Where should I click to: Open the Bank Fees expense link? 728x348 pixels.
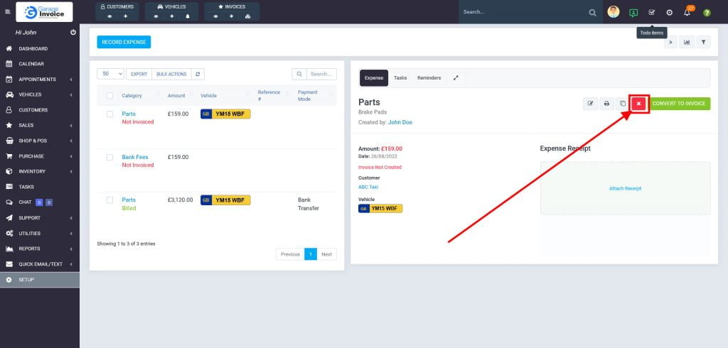[135, 157]
